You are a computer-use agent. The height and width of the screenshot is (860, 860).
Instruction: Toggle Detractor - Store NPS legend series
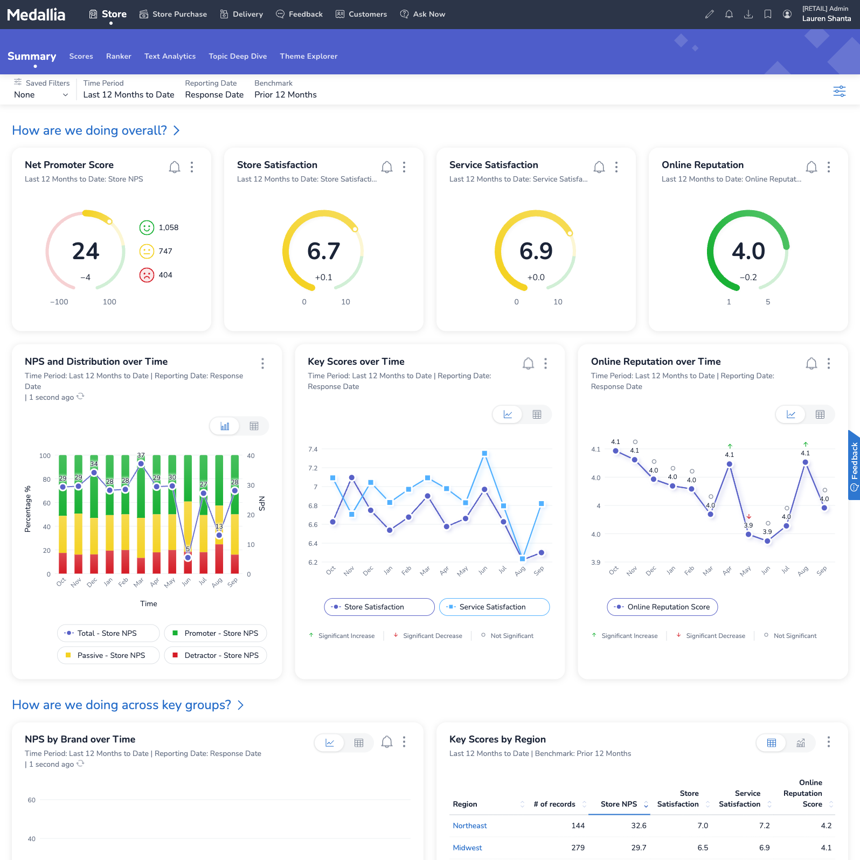(216, 655)
